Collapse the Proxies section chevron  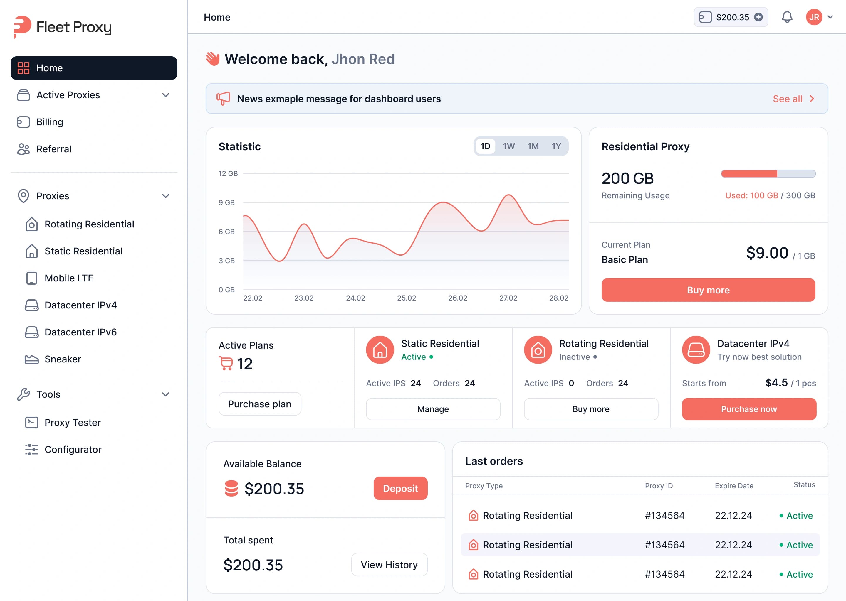pyautogui.click(x=166, y=196)
